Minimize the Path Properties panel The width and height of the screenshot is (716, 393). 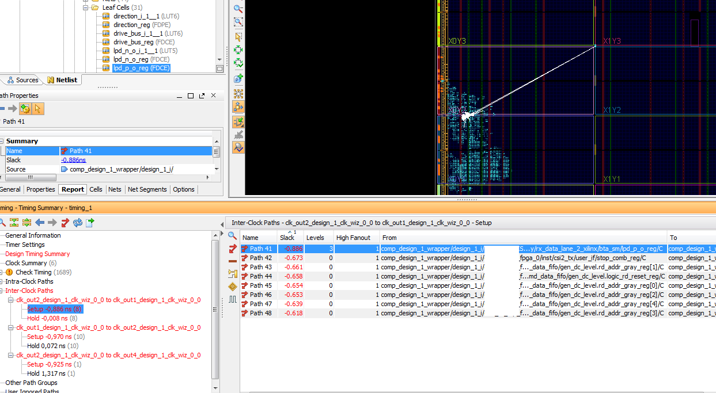178,96
